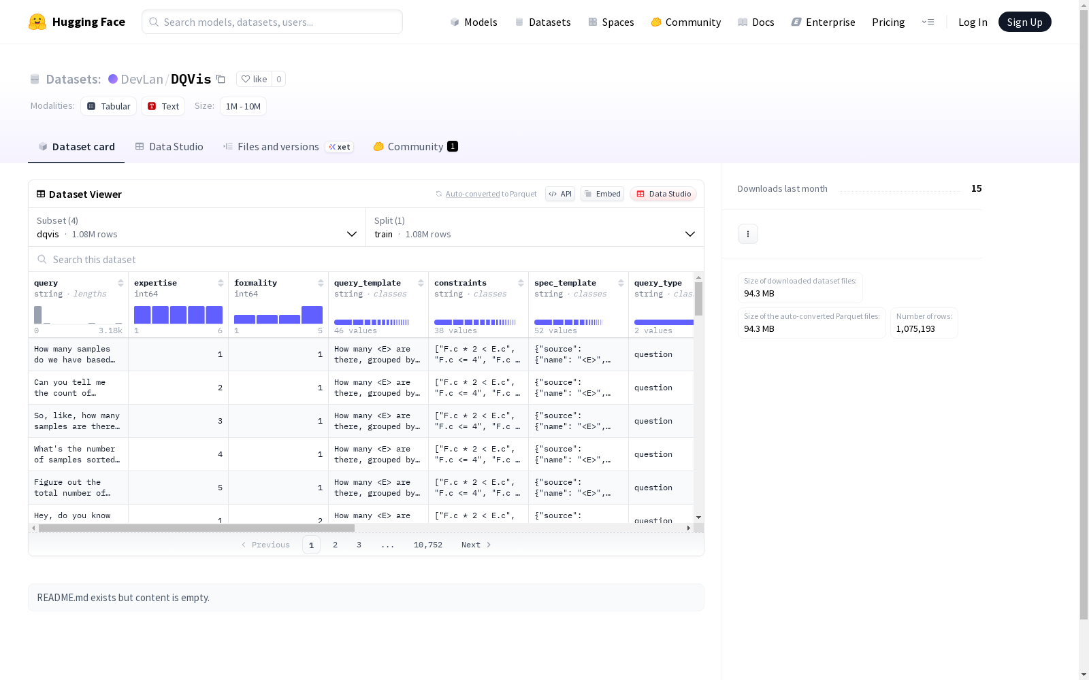Click the Log In link

click(x=973, y=22)
